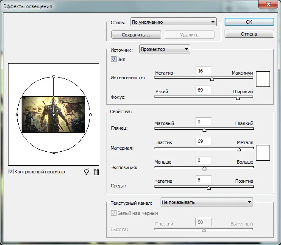
Task: Click the Фокус value input field
Action: [203, 90]
